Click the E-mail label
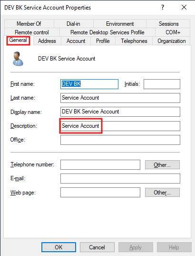This screenshot has height=256, width=195. [18, 178]
